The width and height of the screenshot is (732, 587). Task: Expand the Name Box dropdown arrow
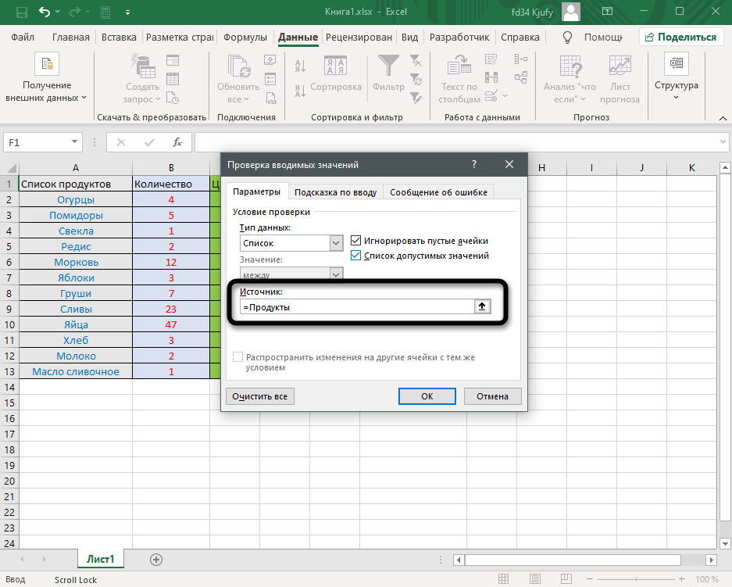75,142
